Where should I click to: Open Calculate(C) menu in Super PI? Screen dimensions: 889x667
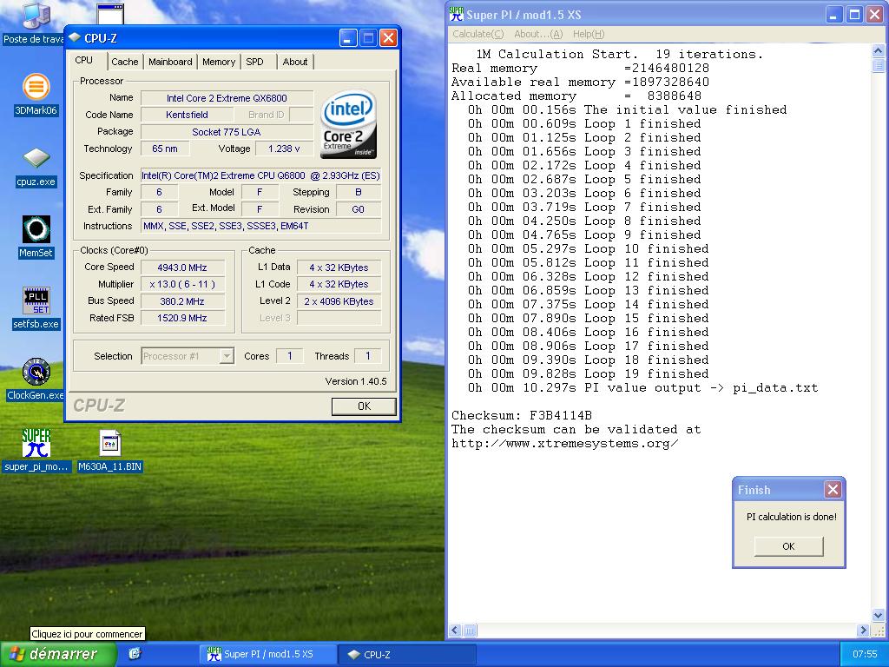pos(478,34)
